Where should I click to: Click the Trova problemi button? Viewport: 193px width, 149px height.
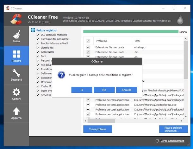[98, 129]
